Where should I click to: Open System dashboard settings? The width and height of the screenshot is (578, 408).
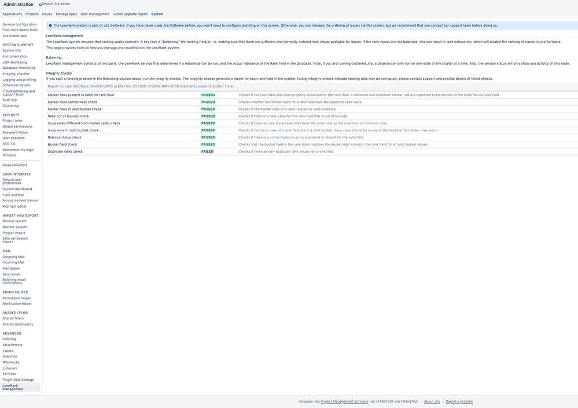click(x=17, y=189)
